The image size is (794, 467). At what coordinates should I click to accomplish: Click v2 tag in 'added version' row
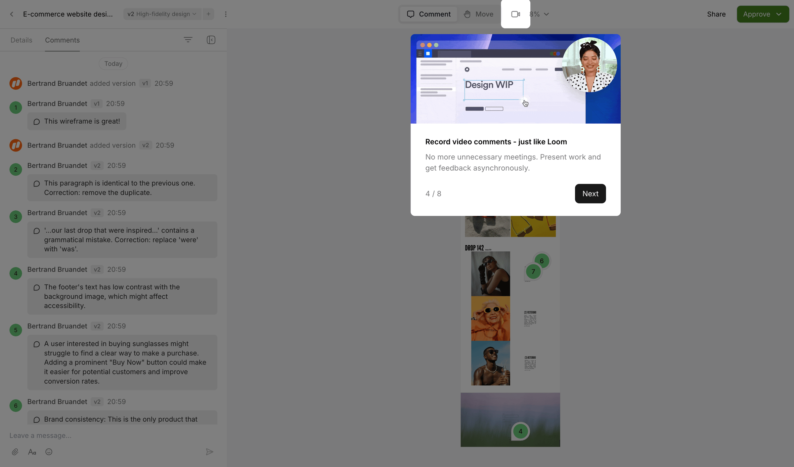pyautogui.click(x=146, y=145)
